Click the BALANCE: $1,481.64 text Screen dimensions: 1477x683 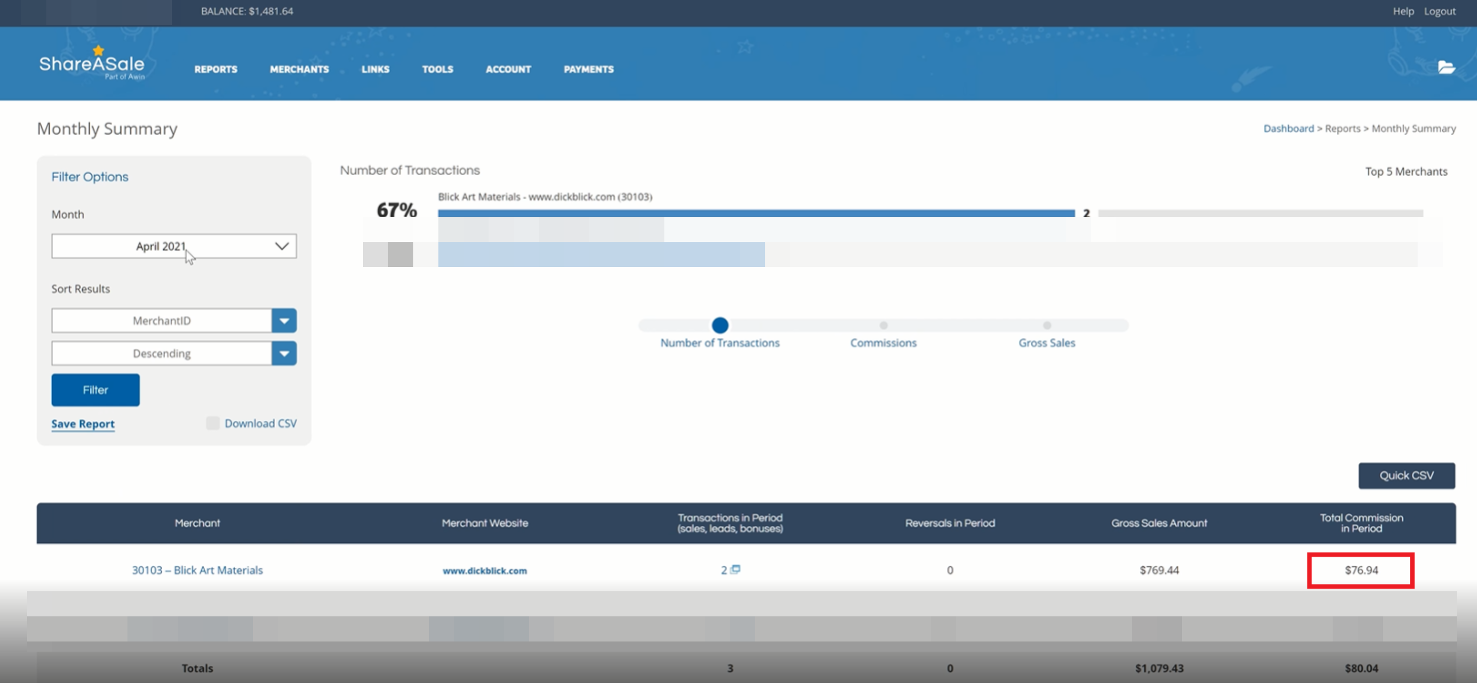tap(247, 12)
